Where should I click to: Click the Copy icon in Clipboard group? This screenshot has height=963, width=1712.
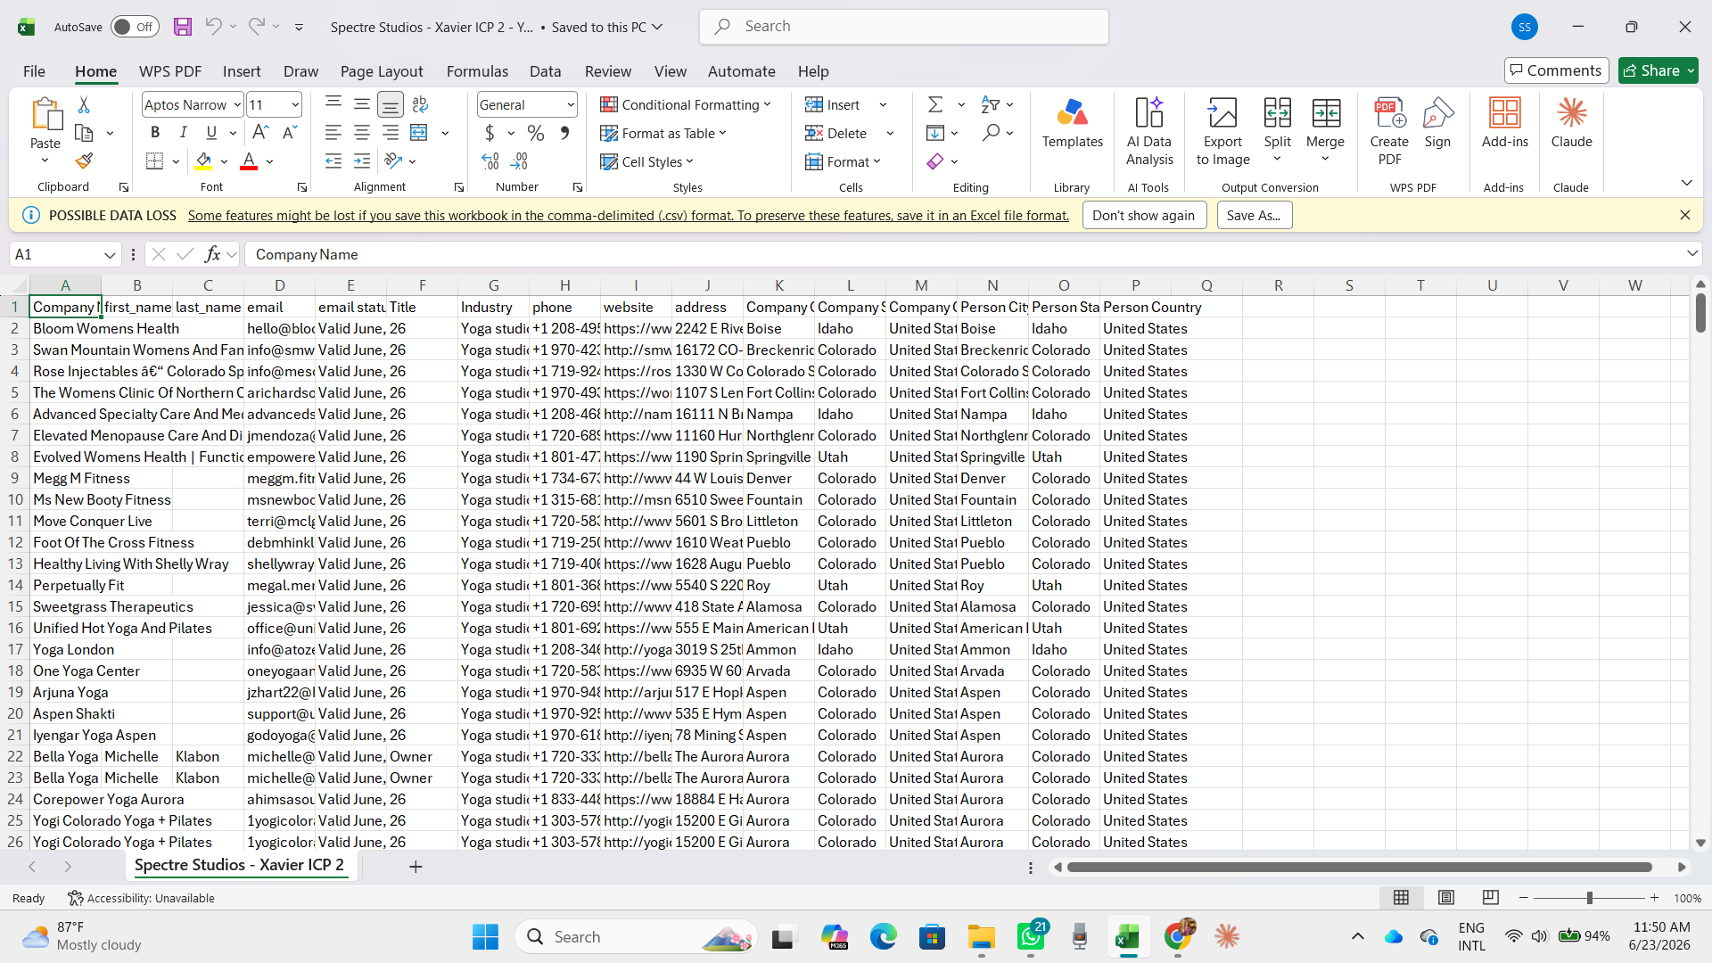tap(84, 133)
